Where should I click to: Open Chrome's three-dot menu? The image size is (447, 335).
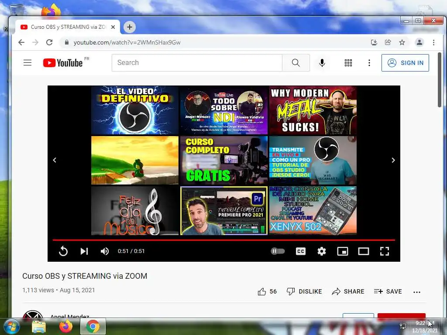click(433, 42)
